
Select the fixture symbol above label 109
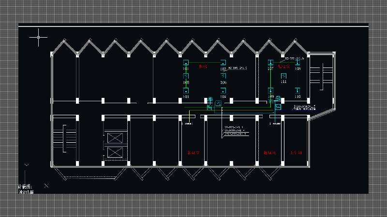tap(270, 90)
